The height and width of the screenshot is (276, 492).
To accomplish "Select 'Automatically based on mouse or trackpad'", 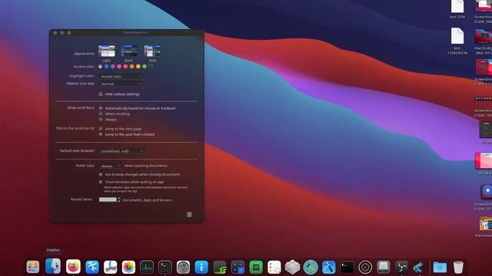I will tap(101, 108).
